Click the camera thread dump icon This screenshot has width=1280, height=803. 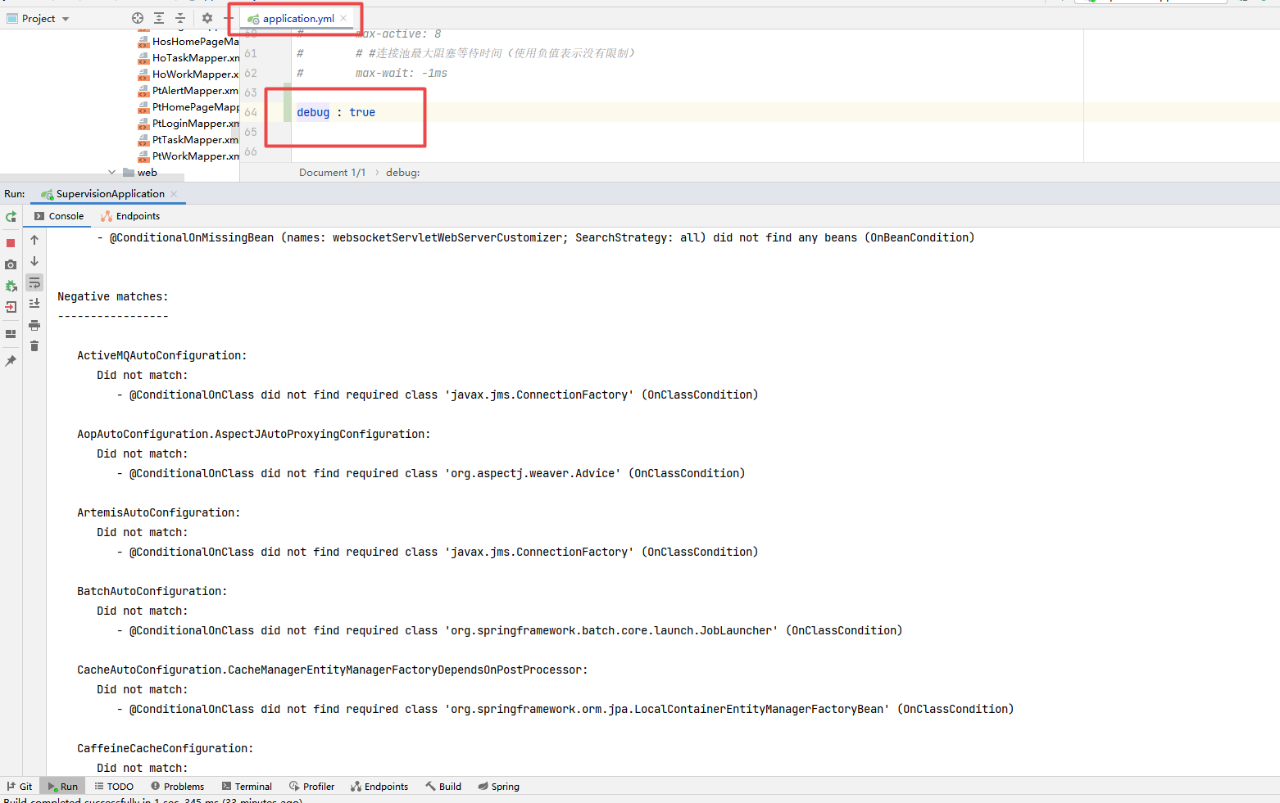pyautogui.click(x=11, y=264)
